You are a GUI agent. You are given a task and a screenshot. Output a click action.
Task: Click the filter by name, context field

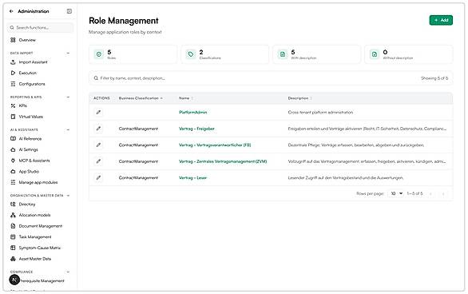(254, 78)
